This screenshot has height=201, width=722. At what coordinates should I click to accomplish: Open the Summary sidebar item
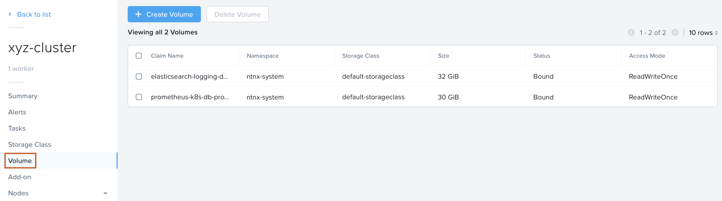click(x=23, y=96)
